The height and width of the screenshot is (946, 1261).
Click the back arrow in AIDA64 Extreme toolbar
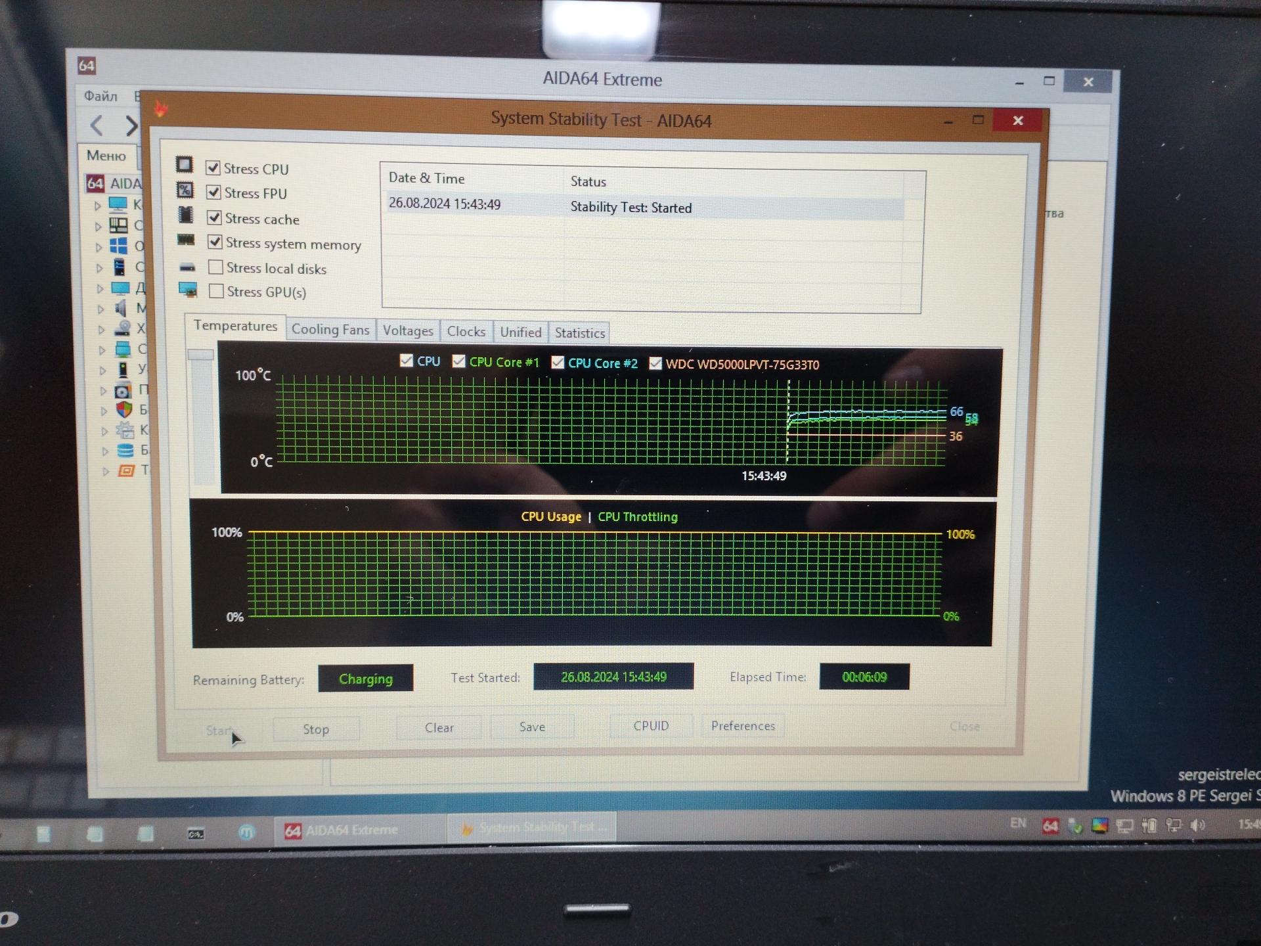click(x=97, y=125)
